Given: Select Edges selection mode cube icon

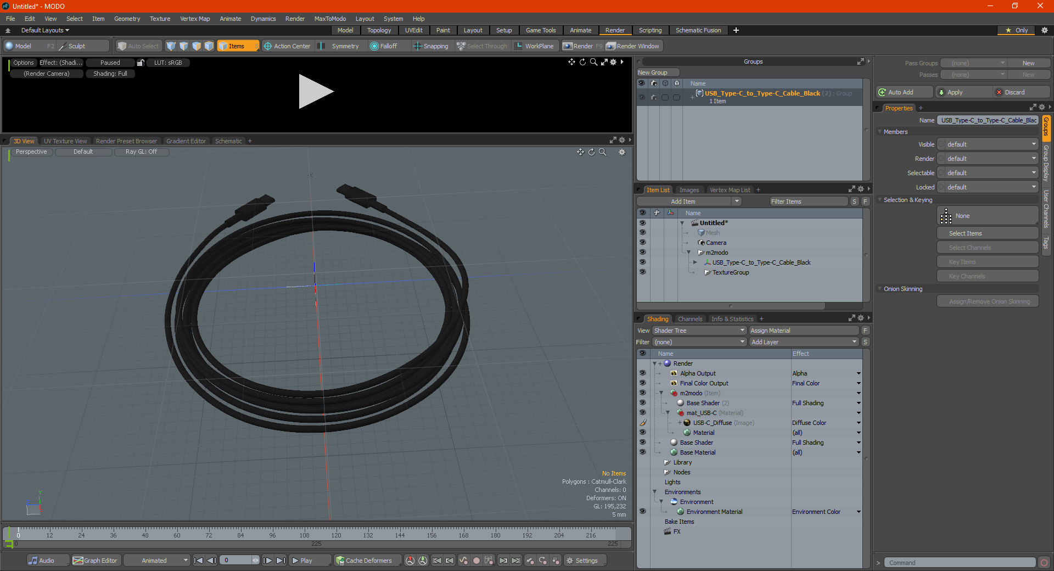Looking at the screenshot, I should click(184, 46).
